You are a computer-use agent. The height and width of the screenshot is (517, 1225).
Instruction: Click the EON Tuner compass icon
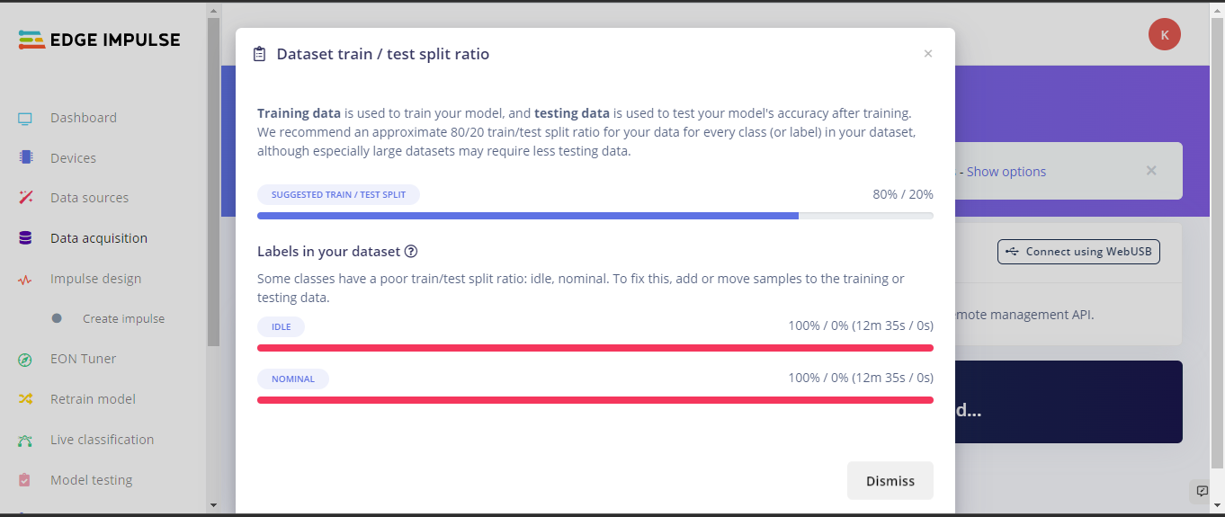point(25,359)
